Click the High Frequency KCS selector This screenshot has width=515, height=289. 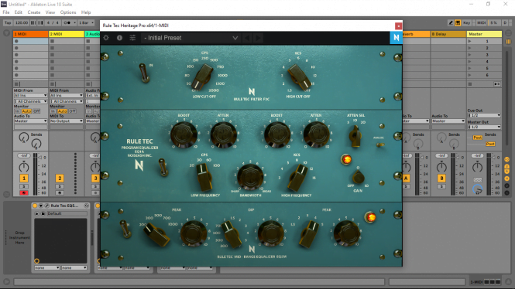click(x=297, y=177)
